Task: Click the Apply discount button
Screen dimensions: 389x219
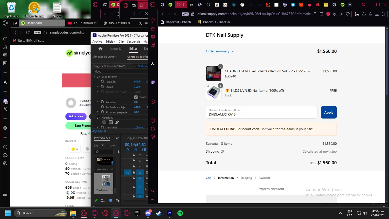Action: (329, 112)
